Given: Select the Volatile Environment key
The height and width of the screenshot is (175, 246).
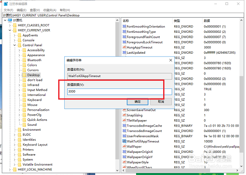Looking at the screenshot, I should point(37,164).
